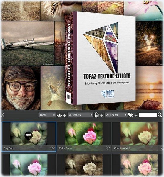Select the teal-toned rose thumbnail below City Soot

(x=29, y=165)
